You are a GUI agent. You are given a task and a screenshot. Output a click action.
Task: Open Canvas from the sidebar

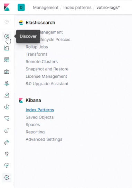[x=7, y=72]
